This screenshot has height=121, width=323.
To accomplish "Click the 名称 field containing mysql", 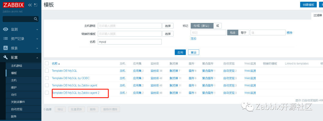I will [x=129, y=42].
